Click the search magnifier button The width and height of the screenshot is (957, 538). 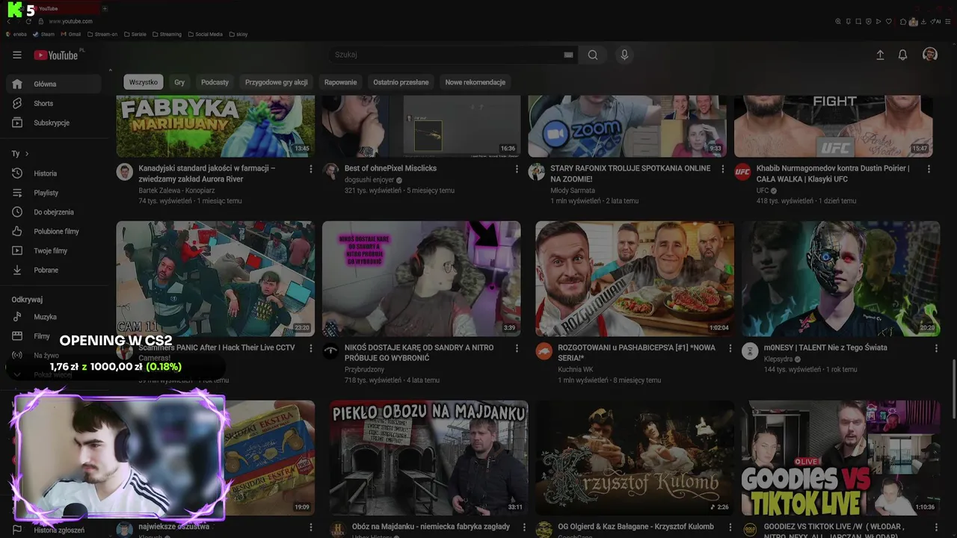click(593, 55)
